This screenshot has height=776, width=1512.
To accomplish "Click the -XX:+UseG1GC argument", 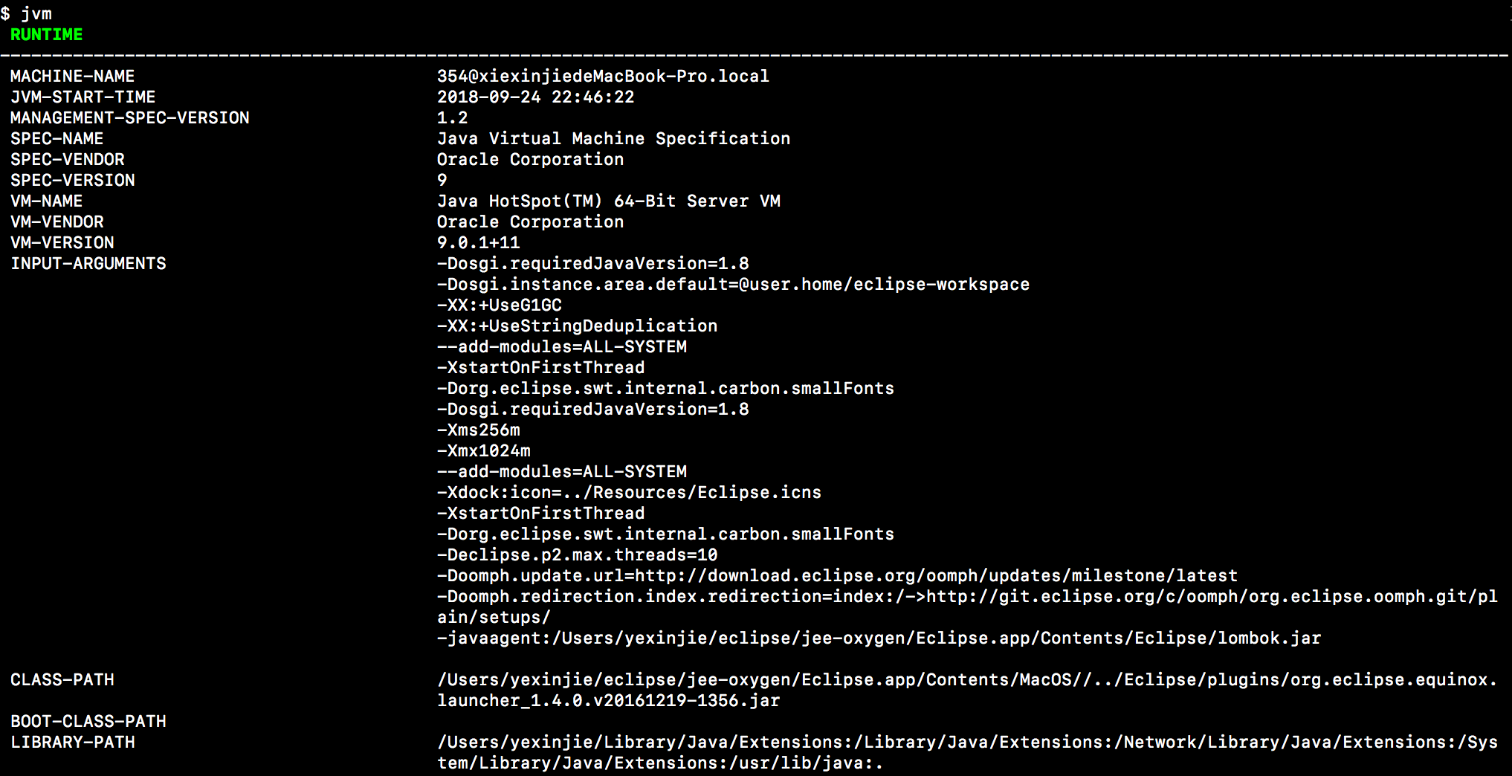I will click(x=499, y=305).
